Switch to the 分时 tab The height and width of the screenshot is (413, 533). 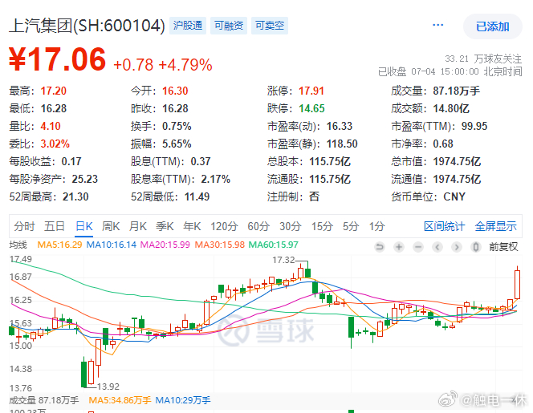click(24, 226)
